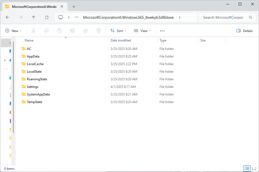Open the New dropdown menu

pos(13,31)
